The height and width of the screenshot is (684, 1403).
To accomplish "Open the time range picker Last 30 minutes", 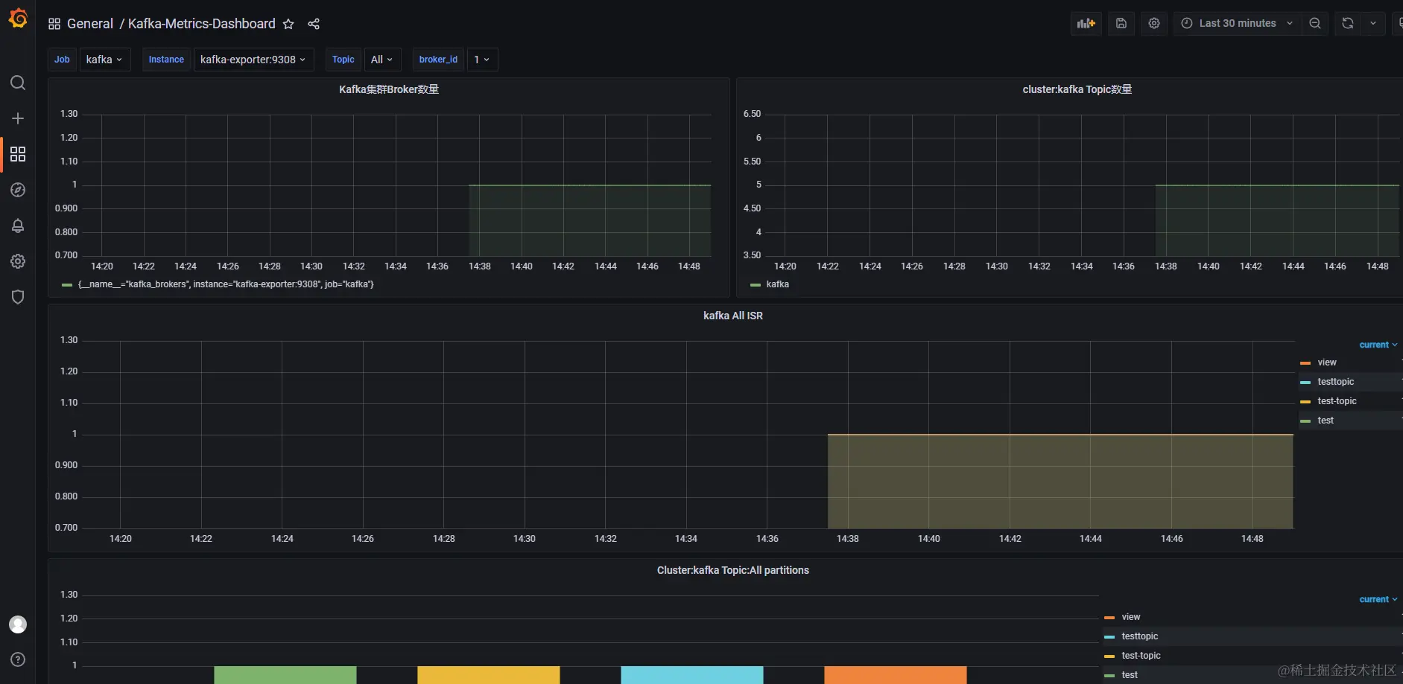I will [1238, 23].
